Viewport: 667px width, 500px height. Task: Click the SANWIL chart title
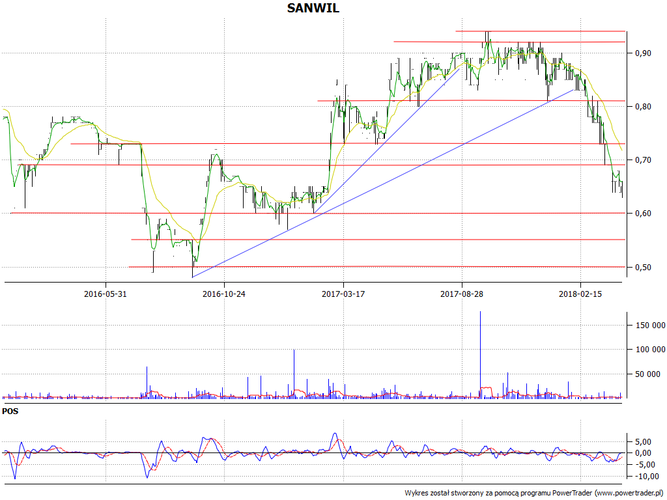point(313,8)
